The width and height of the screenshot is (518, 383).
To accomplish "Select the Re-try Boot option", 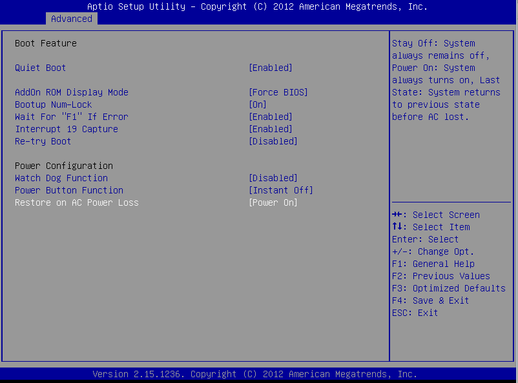I will (43, 141).
